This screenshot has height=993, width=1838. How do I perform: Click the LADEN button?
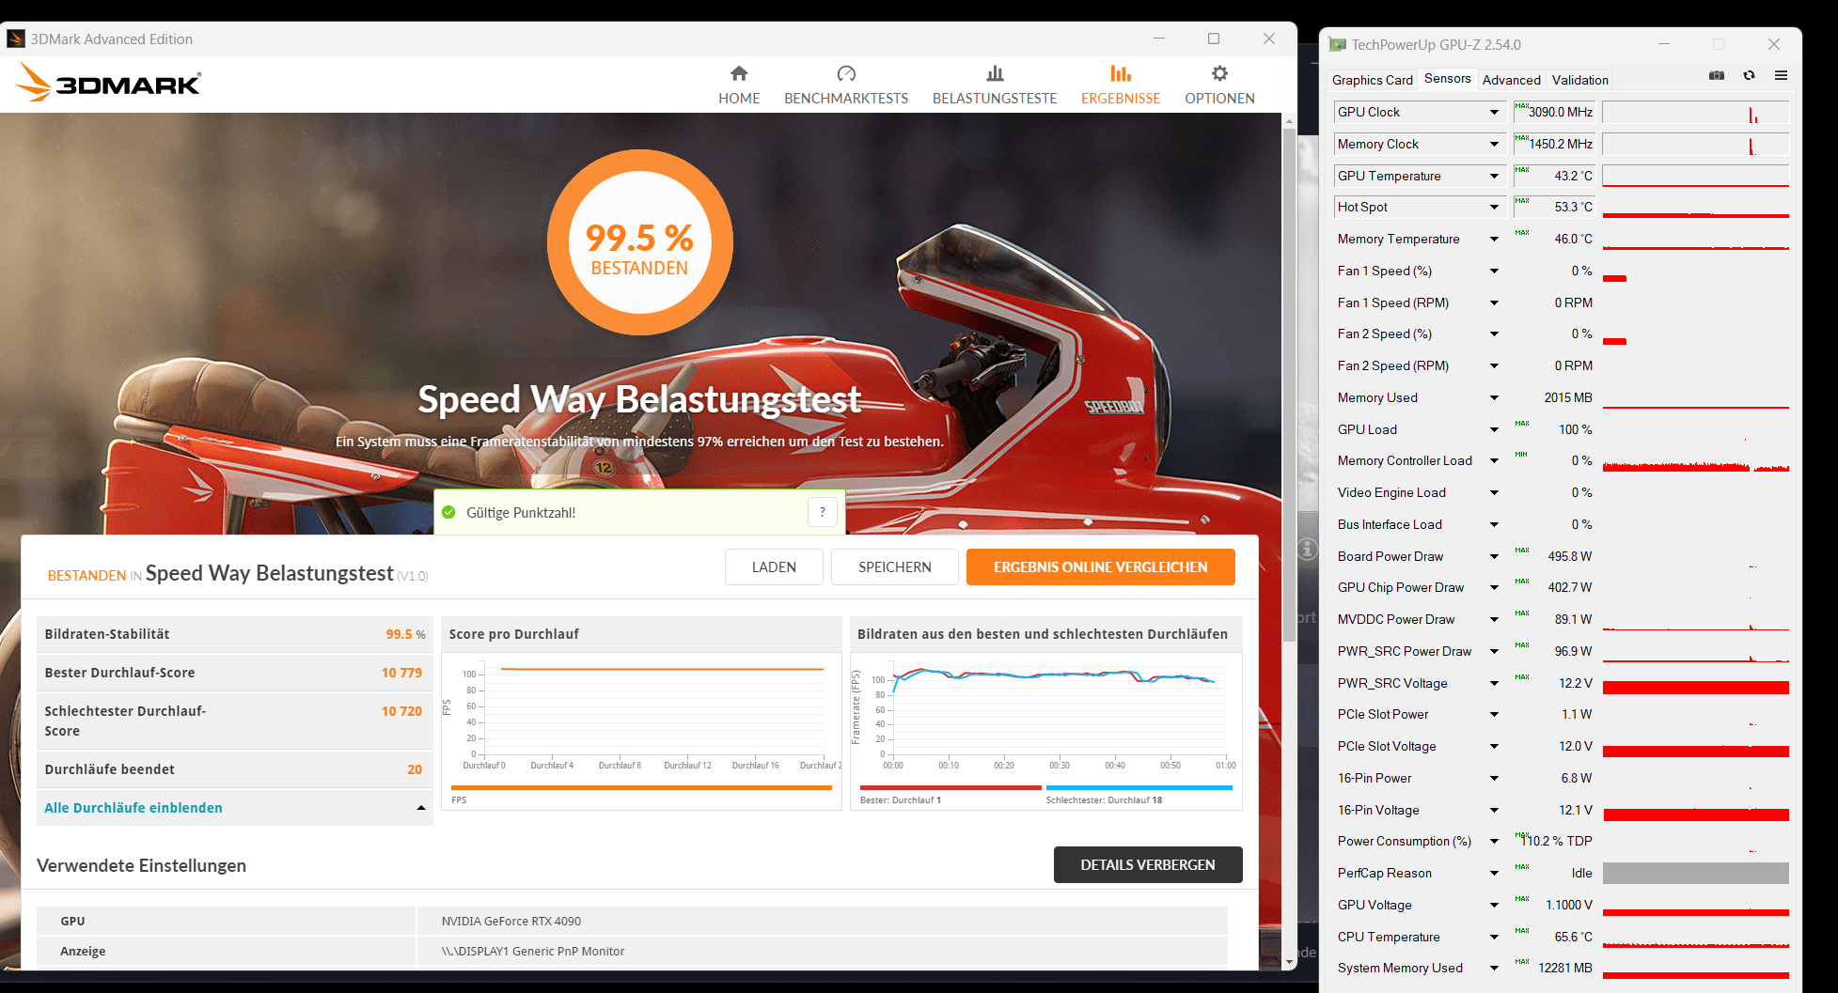(774, 566)
